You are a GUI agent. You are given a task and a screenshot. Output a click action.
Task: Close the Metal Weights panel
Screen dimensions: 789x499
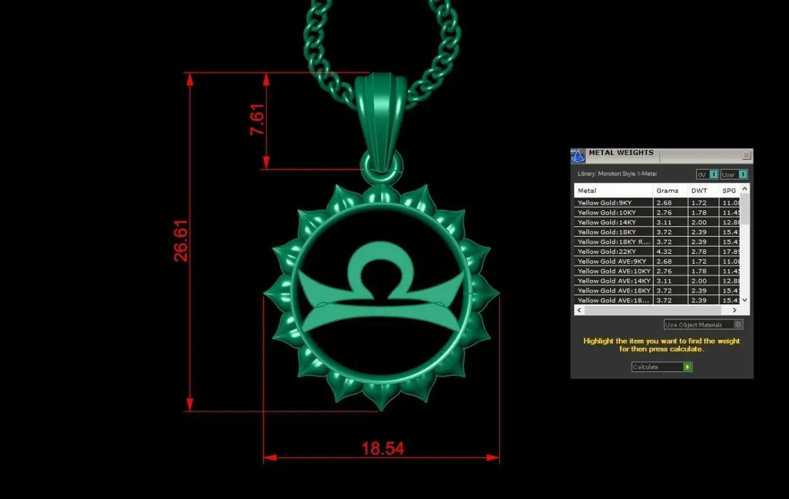point(746,155)
